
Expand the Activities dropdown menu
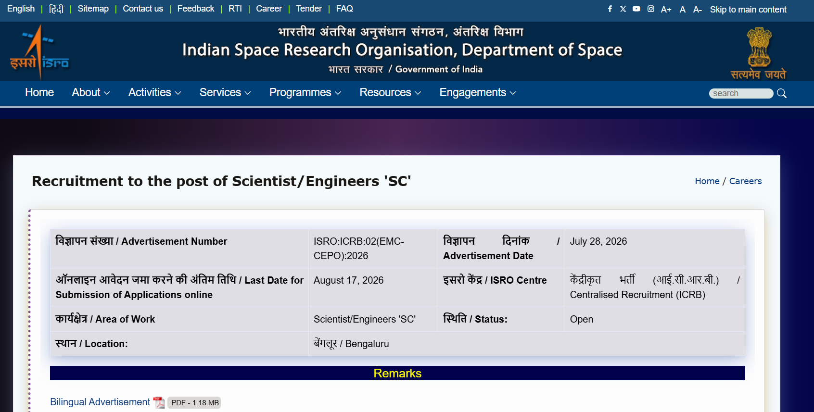[155, 92]
